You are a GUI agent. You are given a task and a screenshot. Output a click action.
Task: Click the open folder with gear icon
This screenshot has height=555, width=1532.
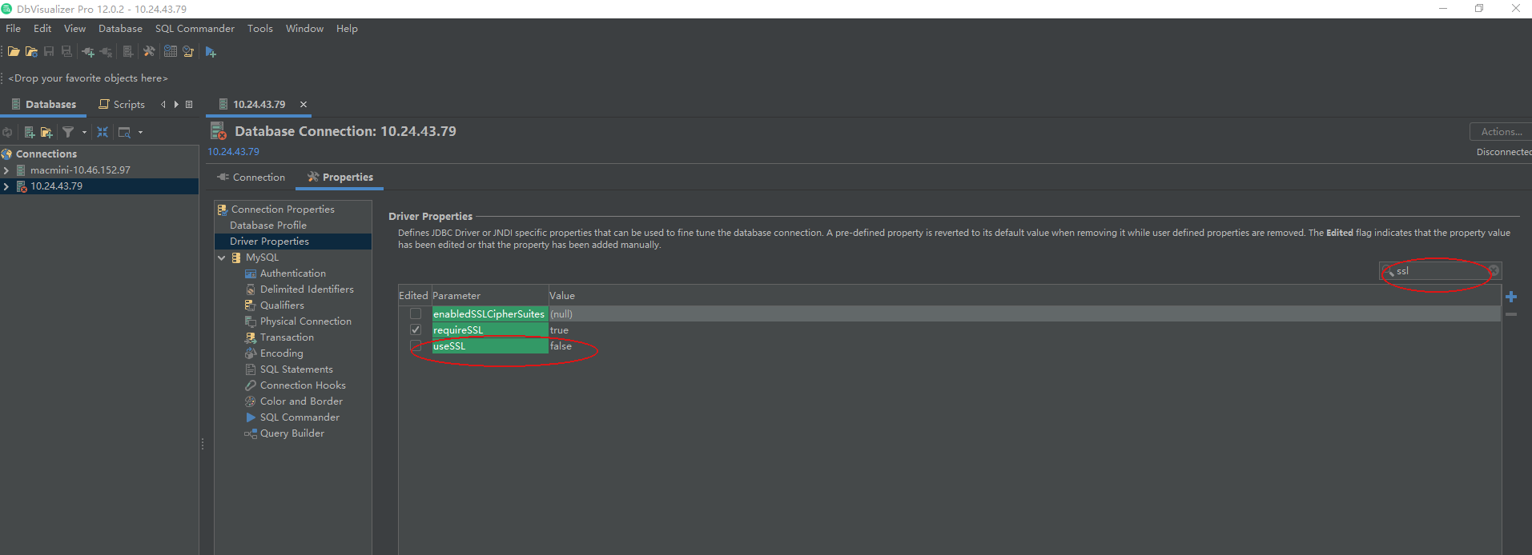[31, 51]
